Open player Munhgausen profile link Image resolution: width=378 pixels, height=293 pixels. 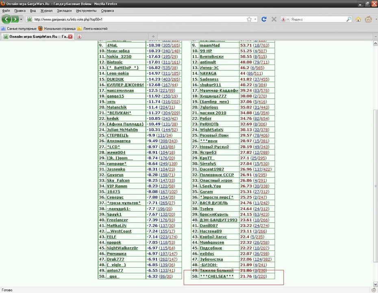[212, 242]
